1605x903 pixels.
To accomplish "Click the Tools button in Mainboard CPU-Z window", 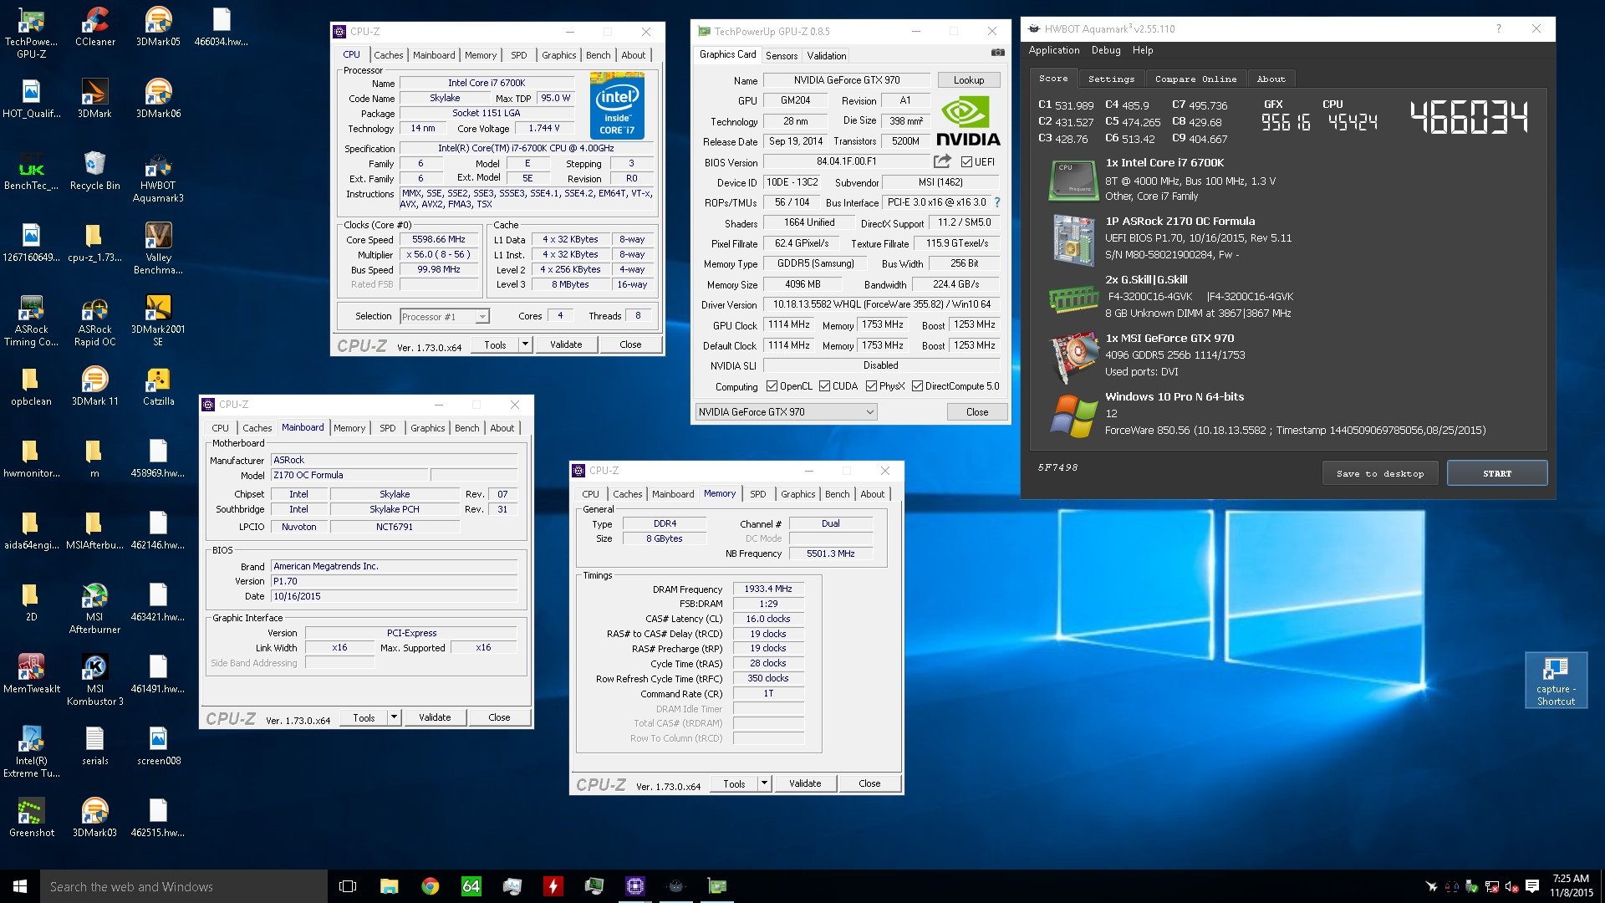I will pyautogui.click(x=364, y=717).
